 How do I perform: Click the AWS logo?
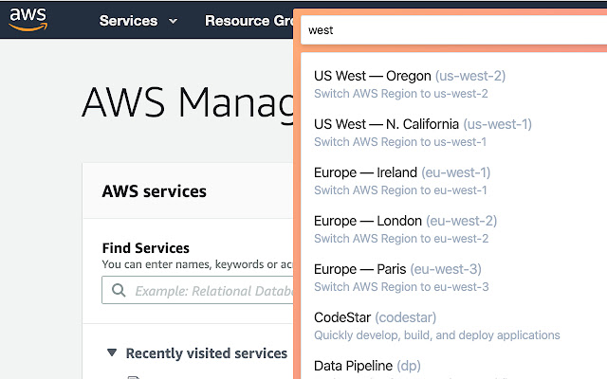point(28,20)
